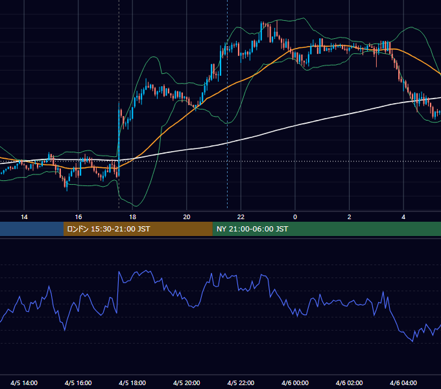
Task: Click the '2' hour label on the price chart axis
Action: point(349,217)
